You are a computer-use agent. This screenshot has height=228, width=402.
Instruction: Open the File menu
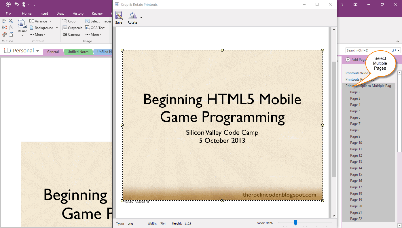coord(8,14)
